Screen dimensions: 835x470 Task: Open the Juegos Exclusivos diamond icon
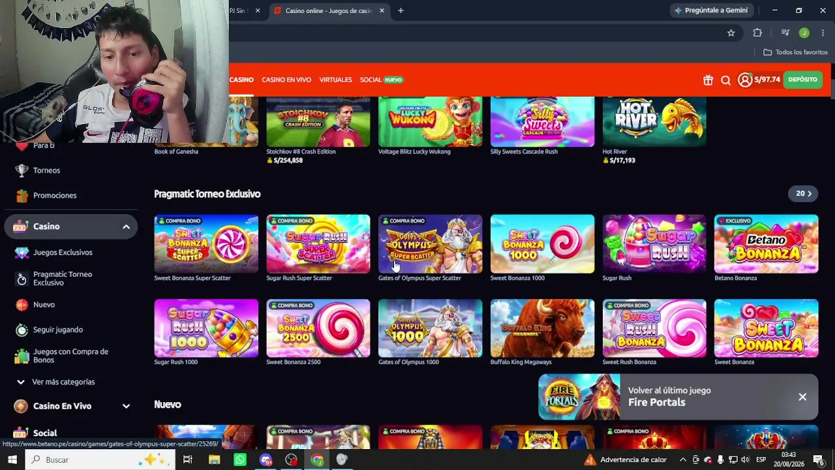[x=22, y=253]
